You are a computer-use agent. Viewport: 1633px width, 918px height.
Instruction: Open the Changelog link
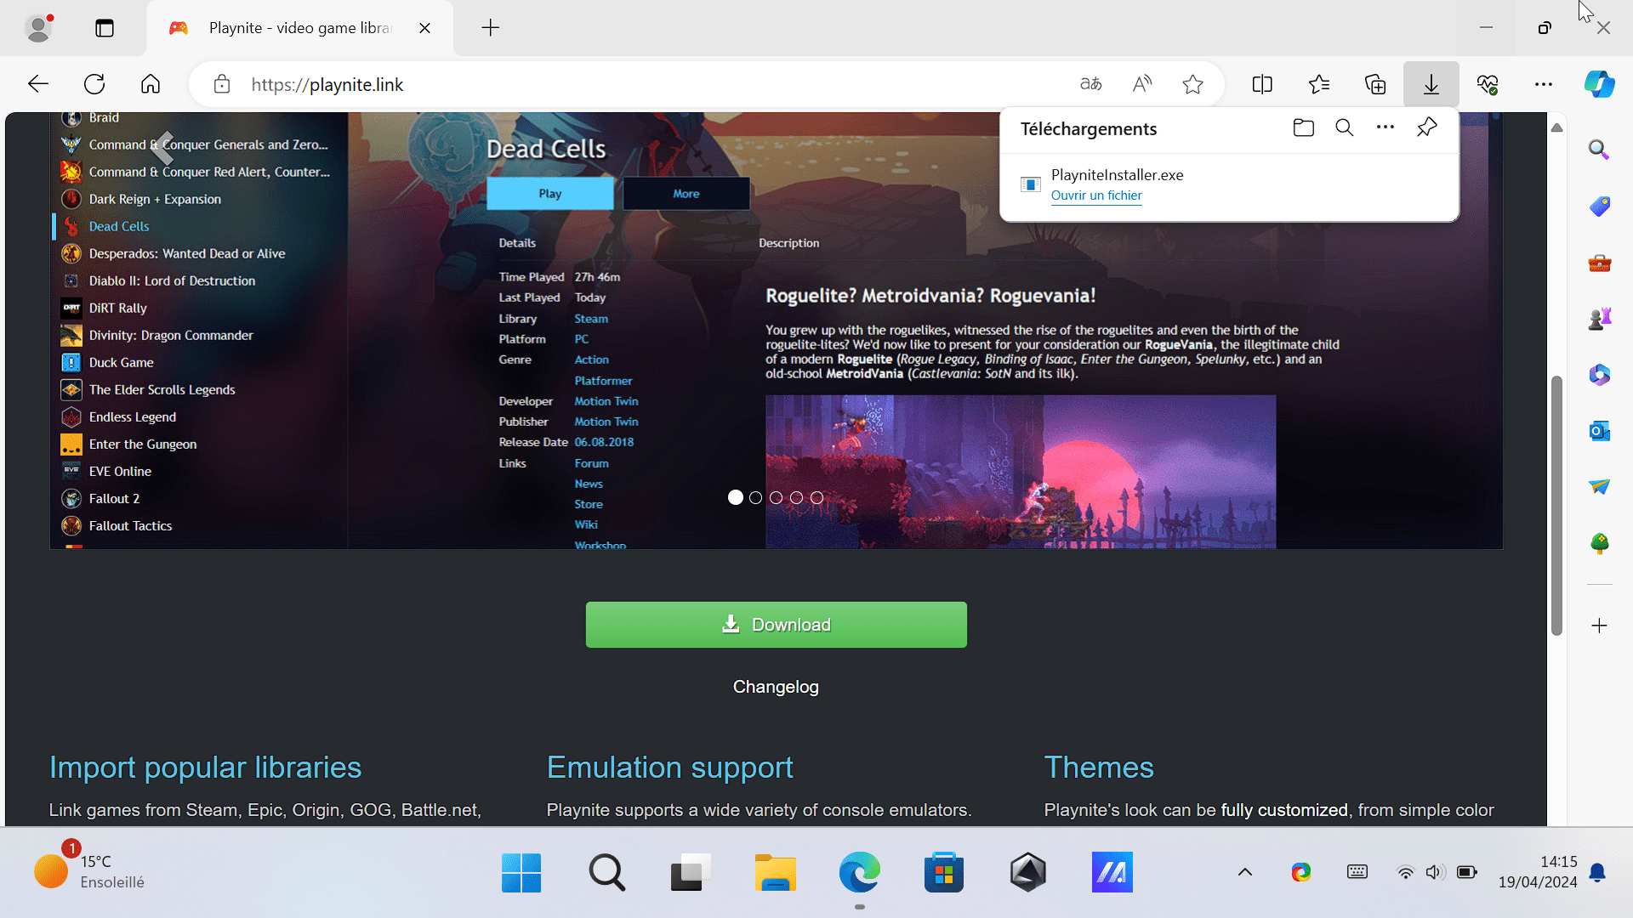(776, 687)
